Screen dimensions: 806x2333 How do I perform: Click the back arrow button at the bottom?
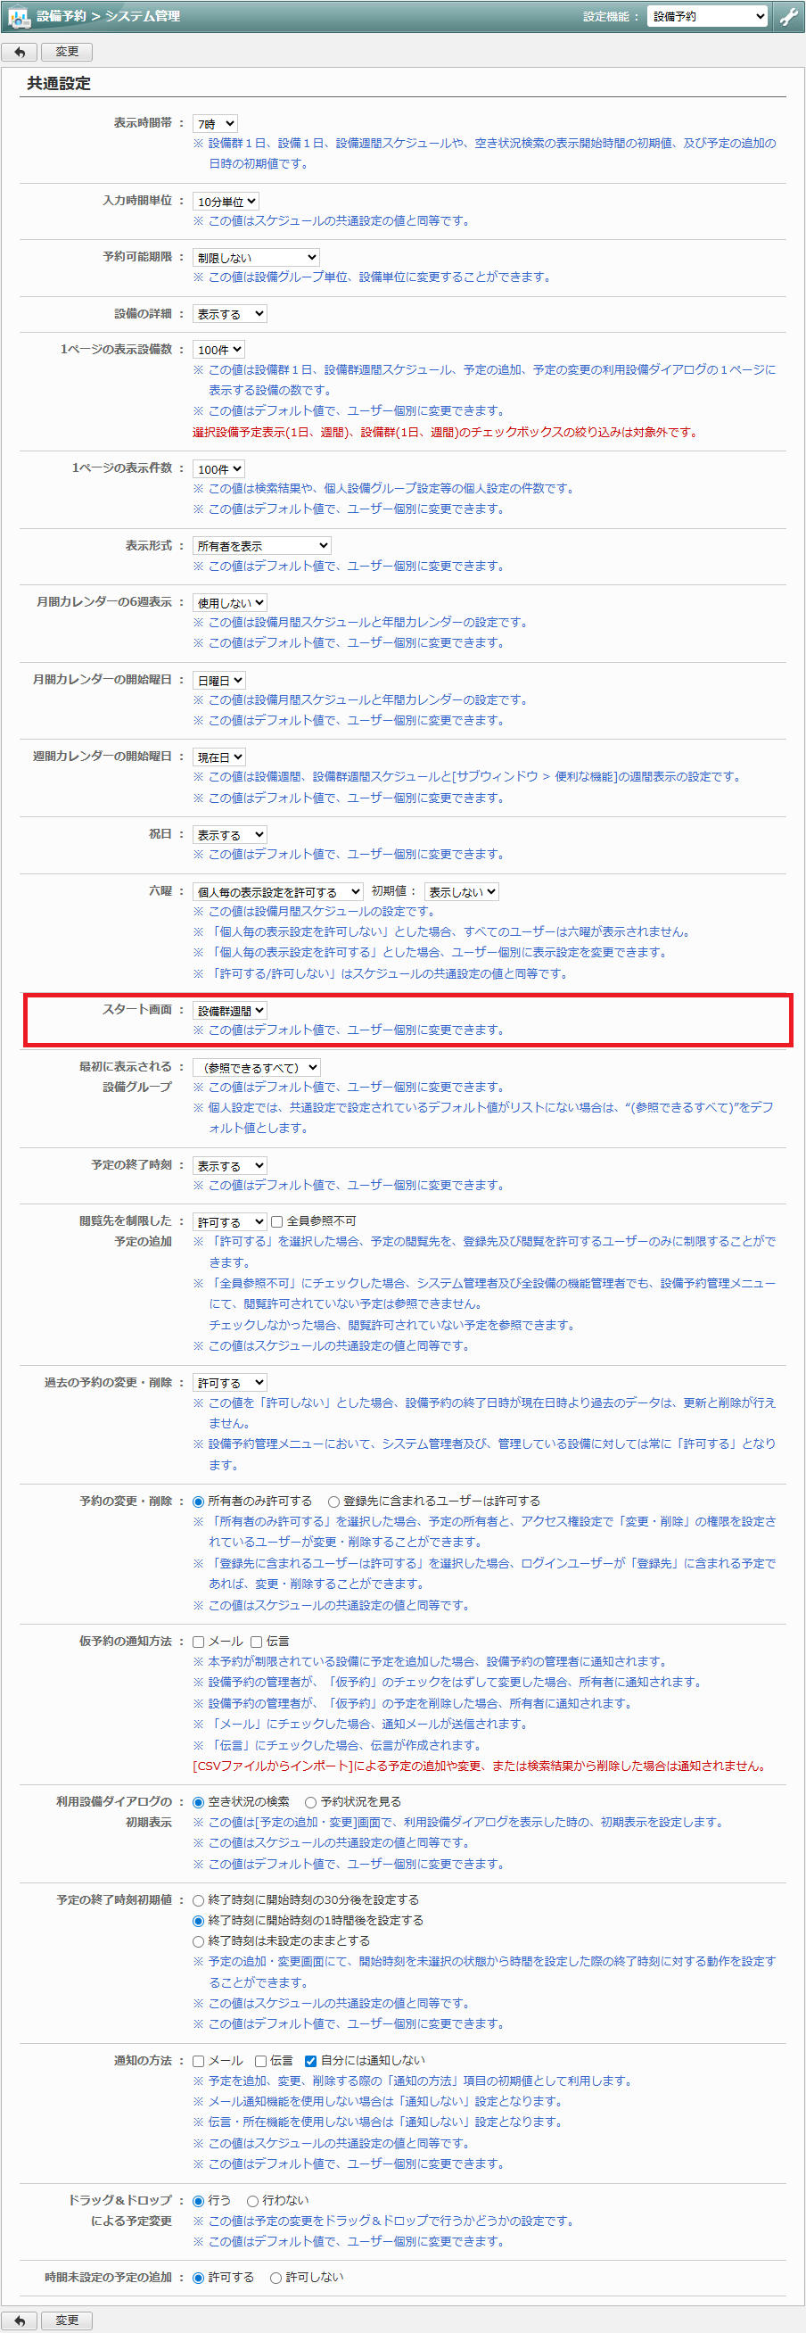tap(20, 2321)
